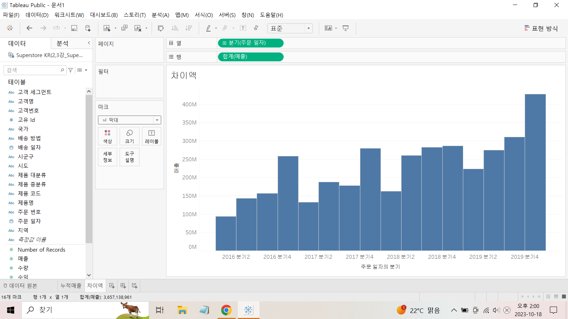
Task: Click the Undo back arrow
Action: [29, 28]
